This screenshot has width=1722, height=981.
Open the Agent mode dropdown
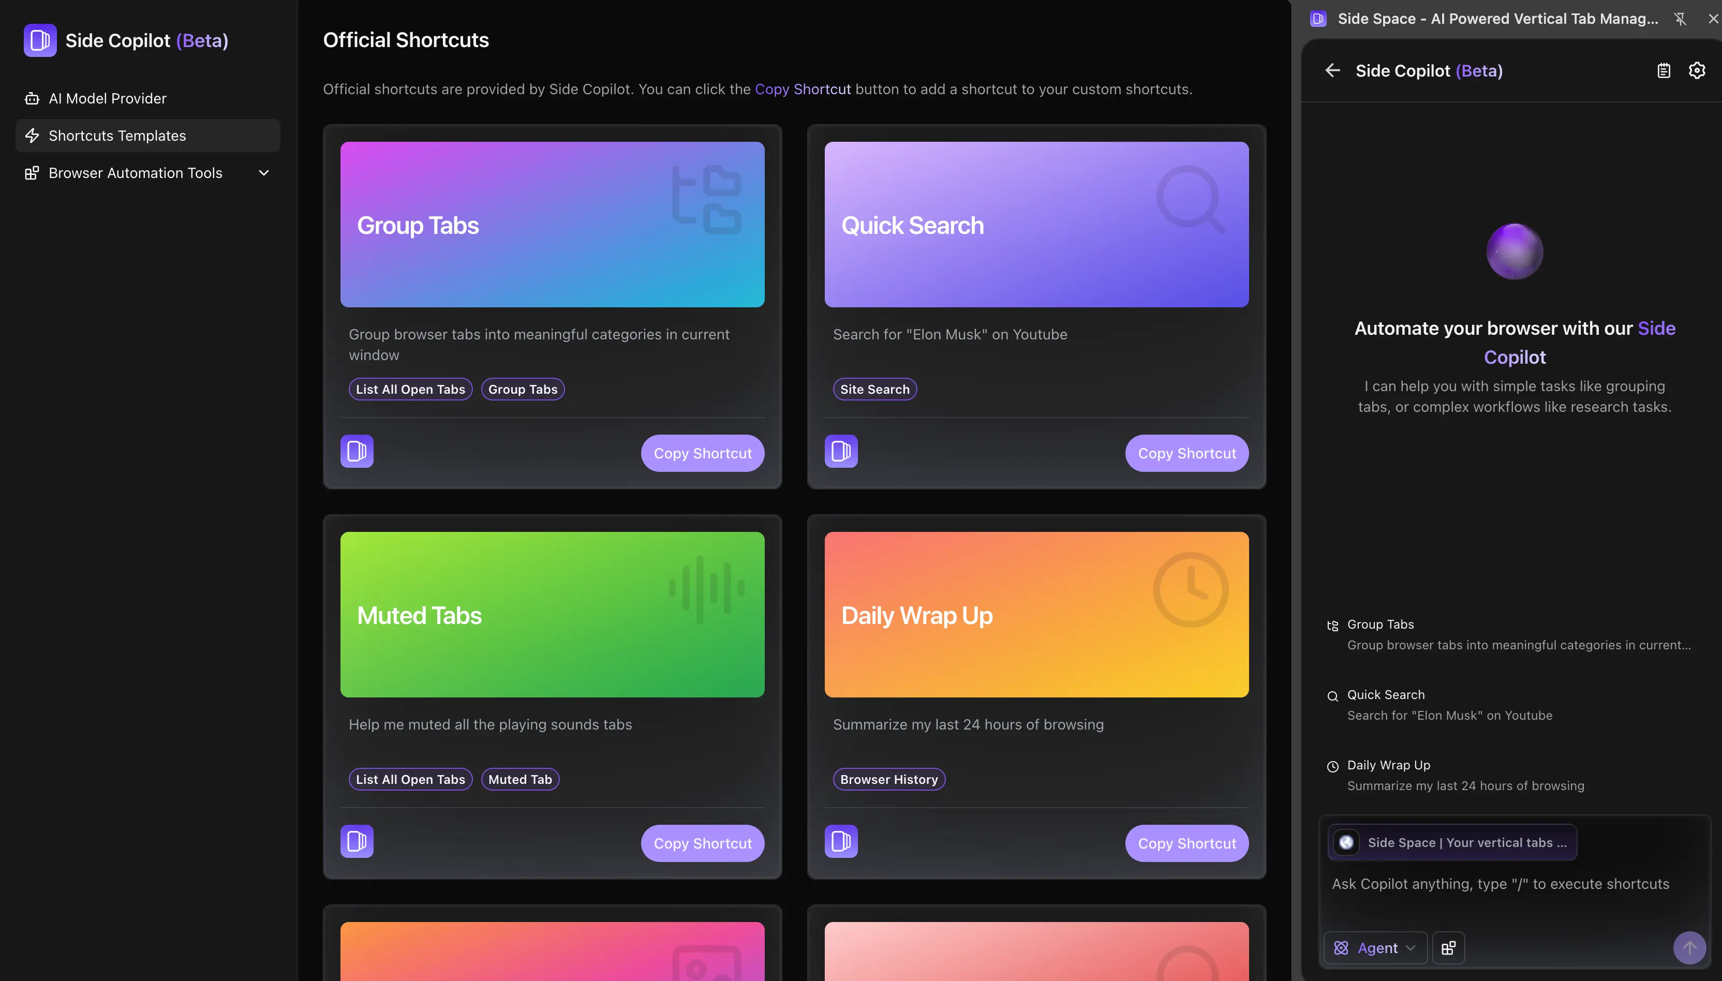tap(1373, 947)
